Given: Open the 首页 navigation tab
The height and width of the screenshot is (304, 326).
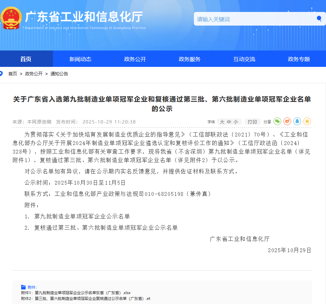Looking at the screenshot, I should tap(26, 59).
